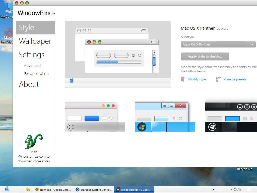Click the Windows orb in Aero thumbnail
The image size is (257, 193).
pos(142,127)
